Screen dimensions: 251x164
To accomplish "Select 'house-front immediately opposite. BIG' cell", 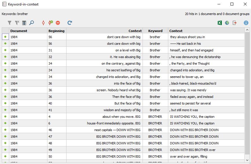I will [104, 123].
